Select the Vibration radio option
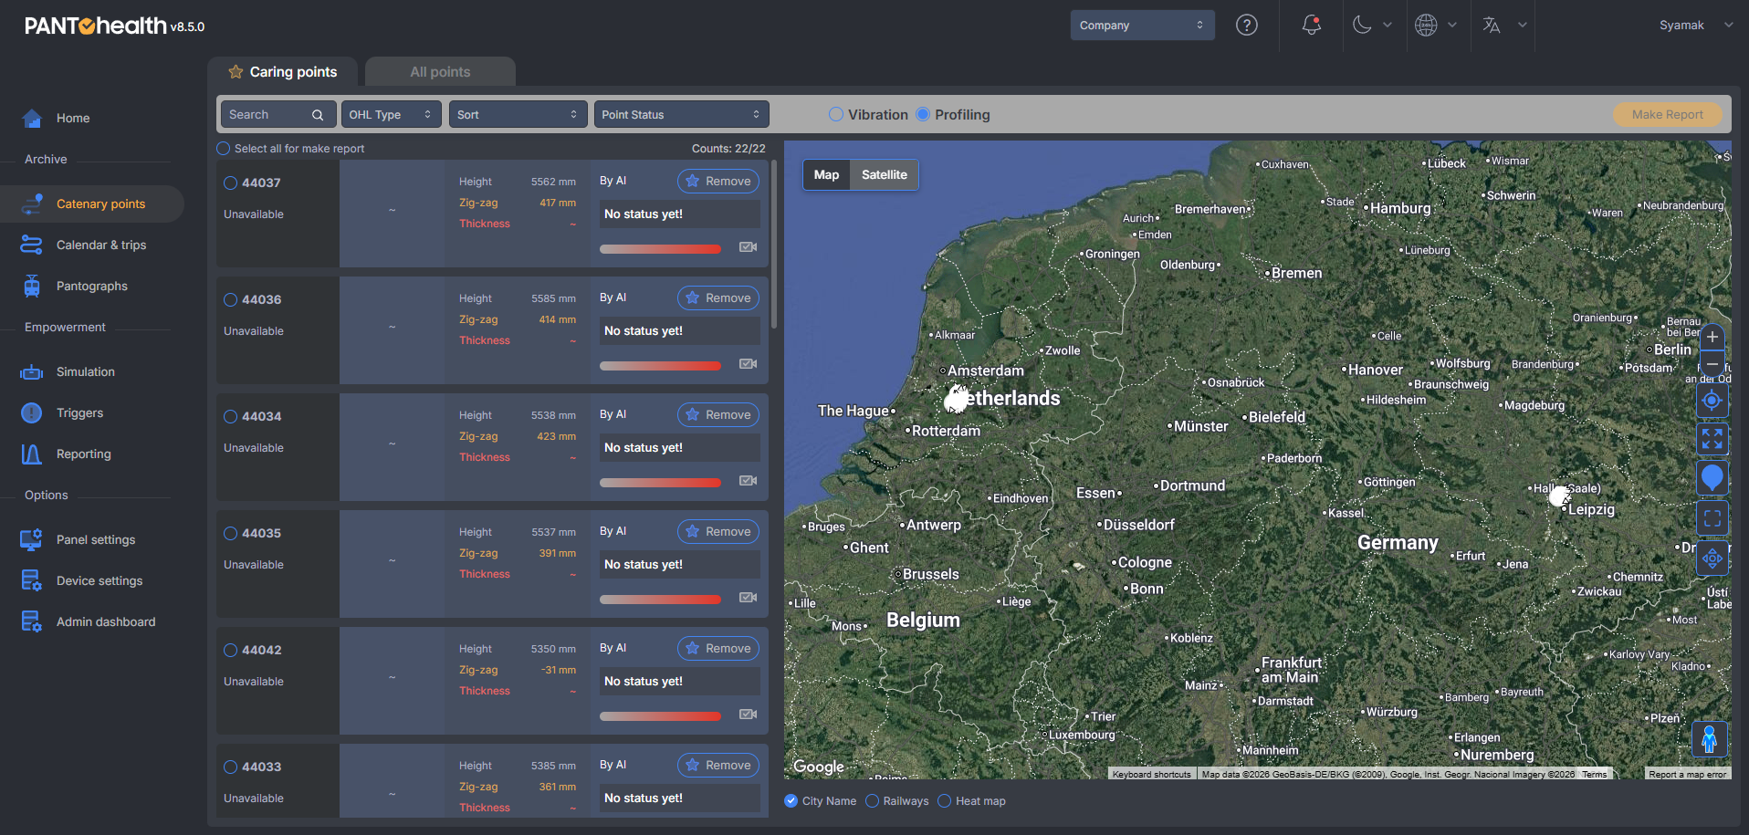The width and height of the screenshot is (1749, 835). click(x=836, y=114)
